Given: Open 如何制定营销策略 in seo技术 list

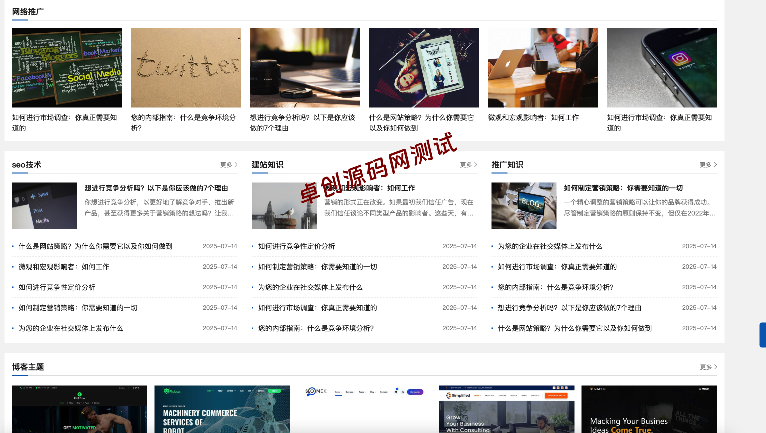Looking at the screenshot, I should point(78,308).
